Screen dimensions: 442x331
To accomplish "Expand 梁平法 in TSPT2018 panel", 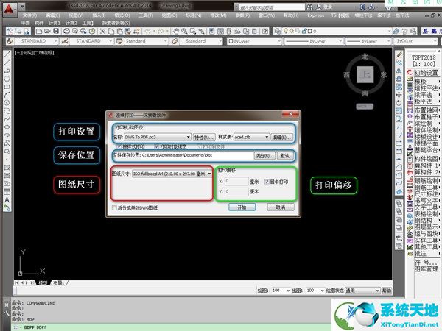I will 423,95.
